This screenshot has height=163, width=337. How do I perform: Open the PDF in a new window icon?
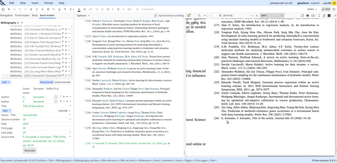click(x=302, y=16)
